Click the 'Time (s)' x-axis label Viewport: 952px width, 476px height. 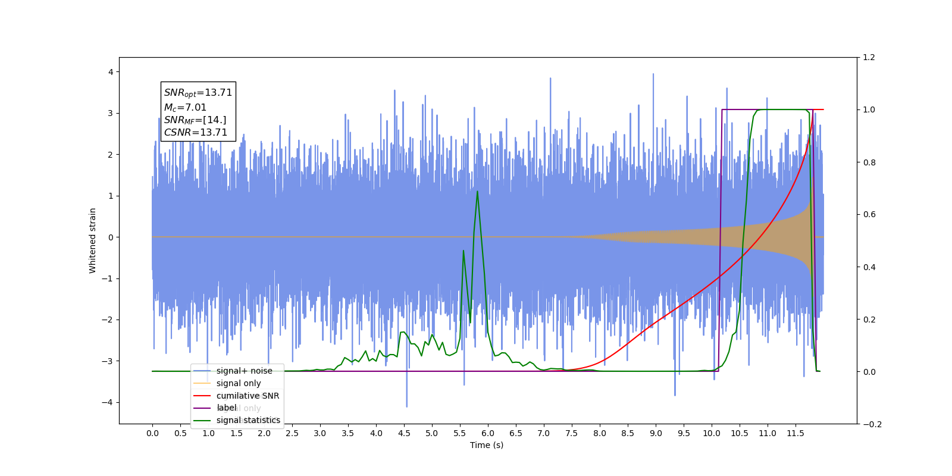(x=487, y=445)
